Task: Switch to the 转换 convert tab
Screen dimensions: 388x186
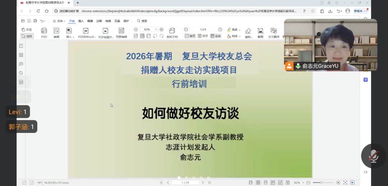Action: 108,21
